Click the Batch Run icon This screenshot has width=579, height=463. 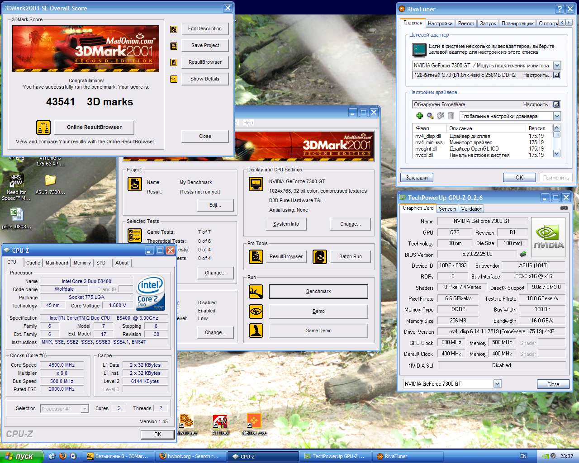click(x=320, y=257)
